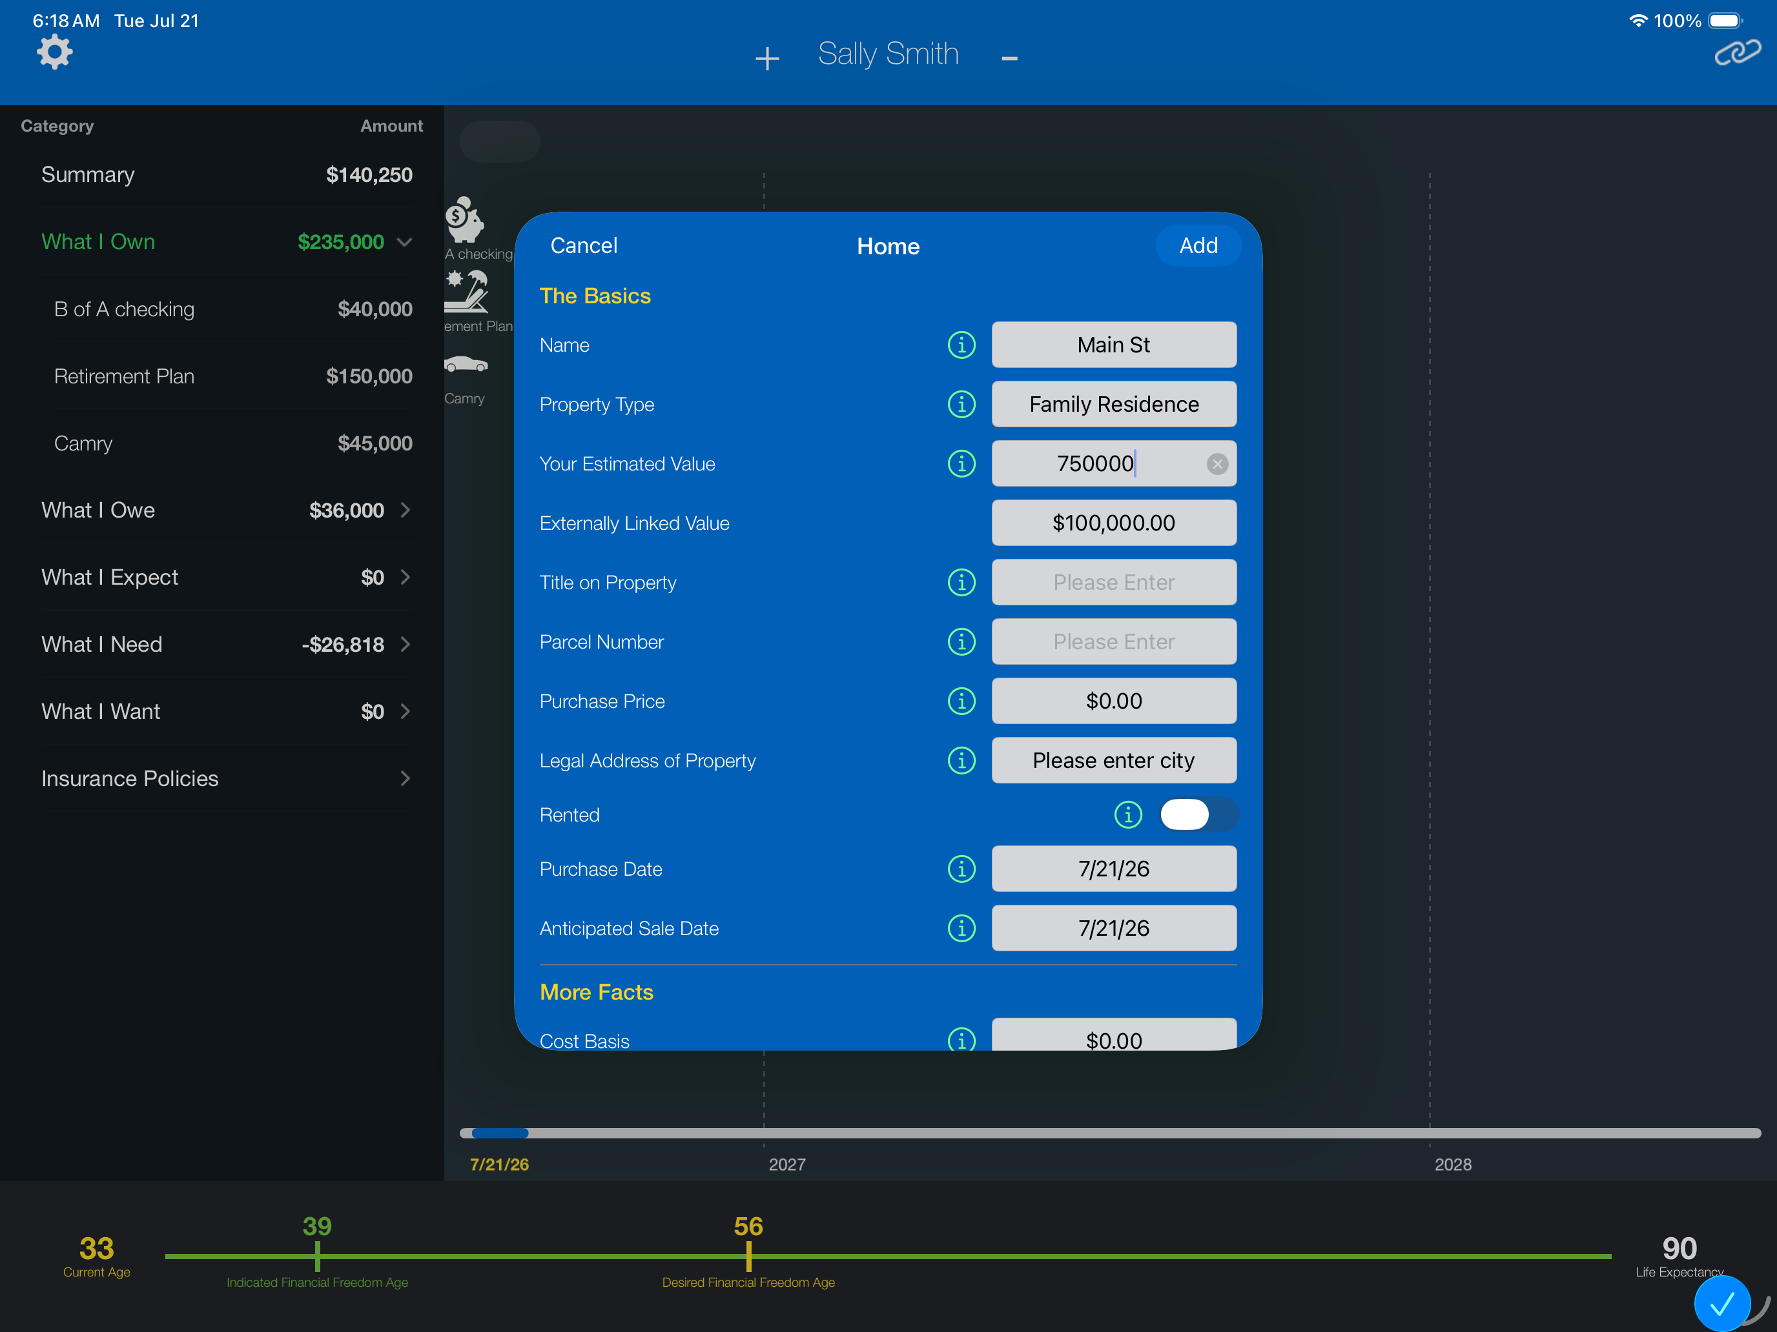
Task: Show info for Property Type
Action: pos(961,405)
